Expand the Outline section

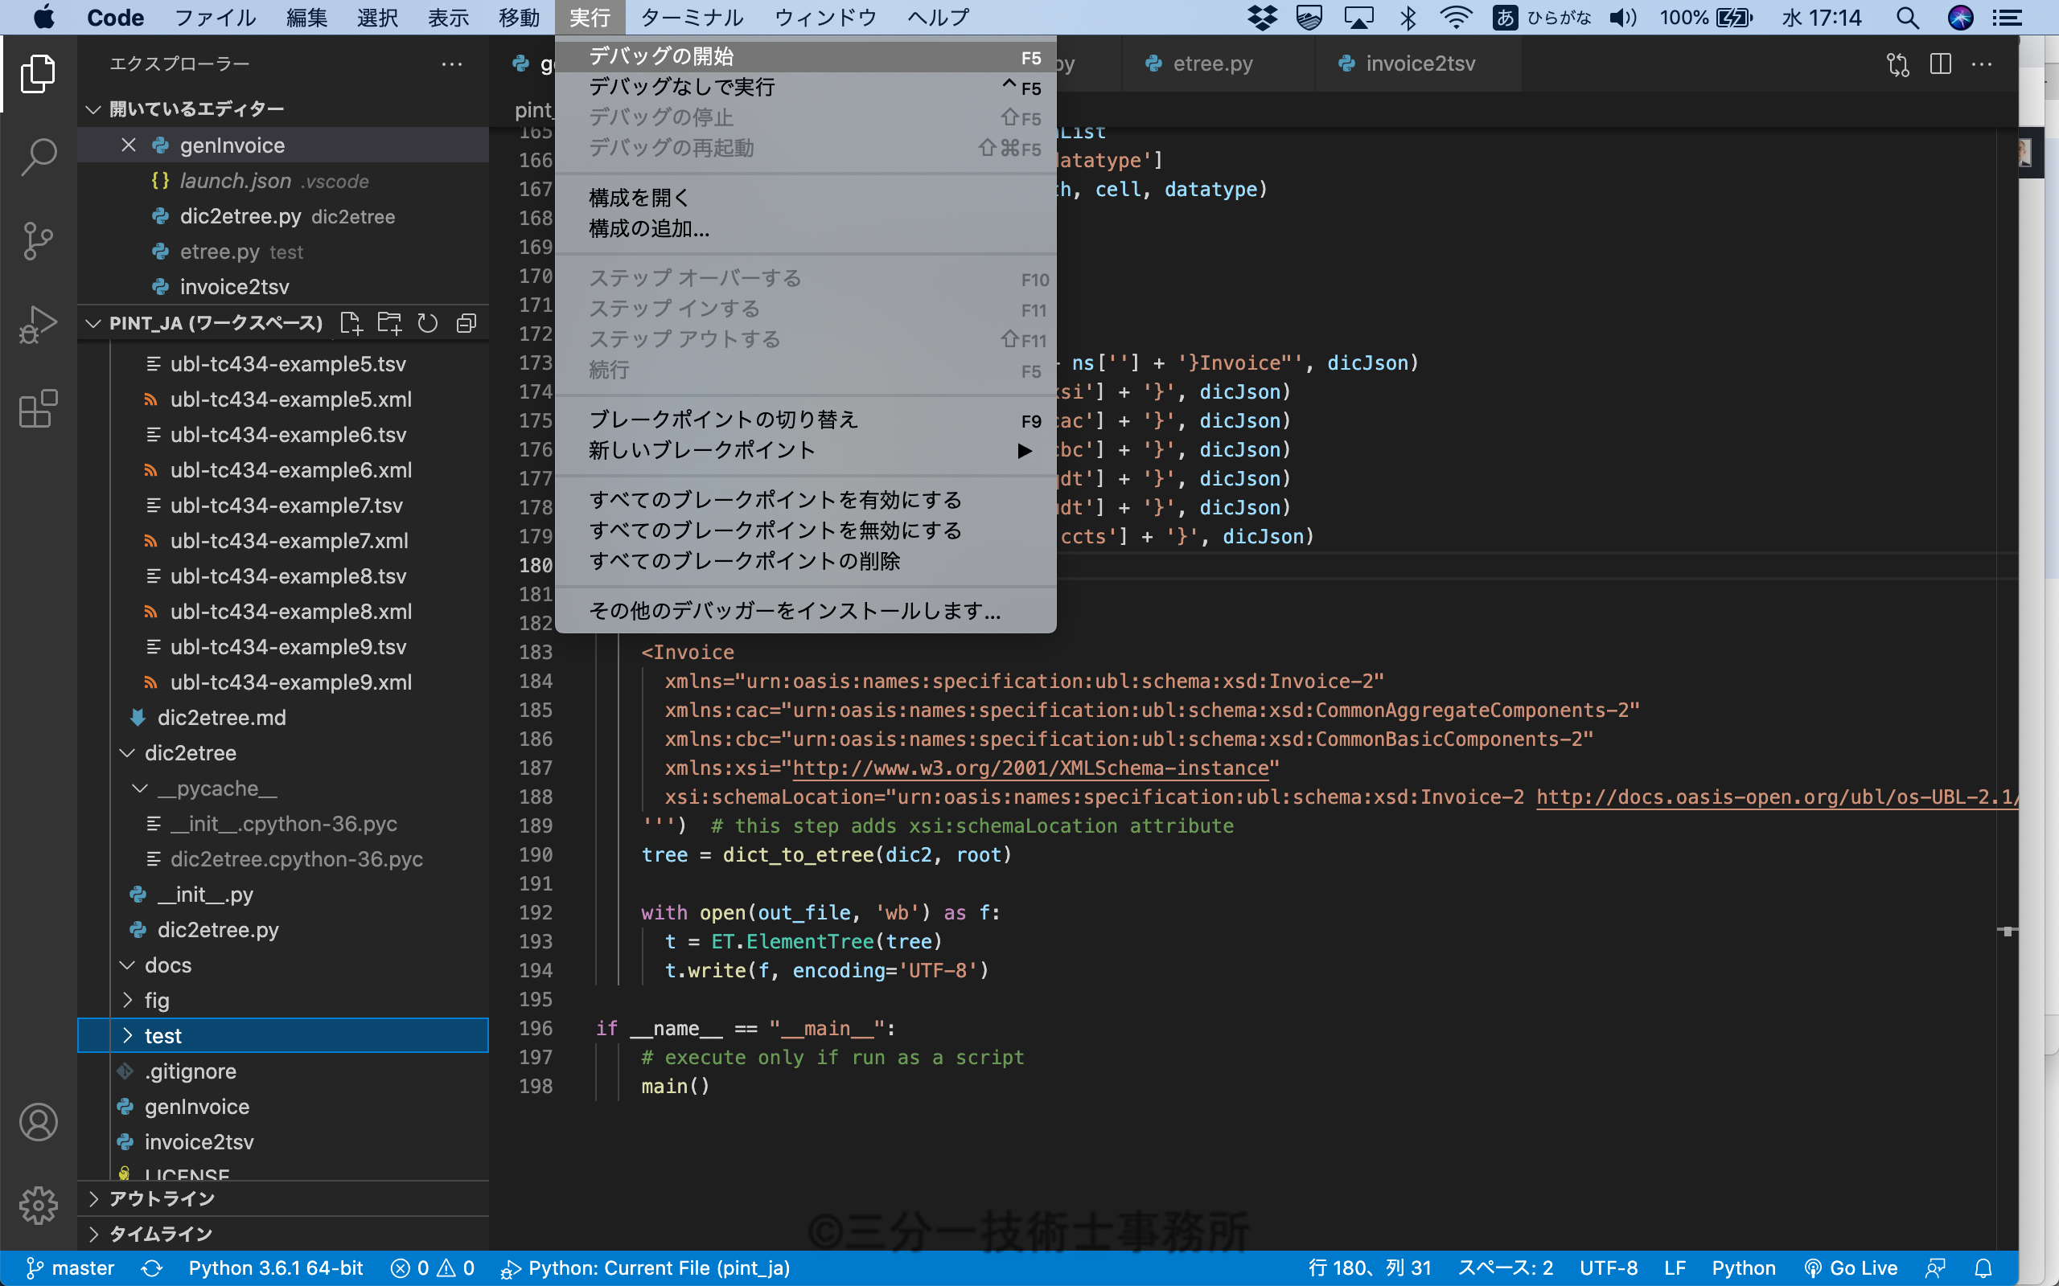[93, 1198]
